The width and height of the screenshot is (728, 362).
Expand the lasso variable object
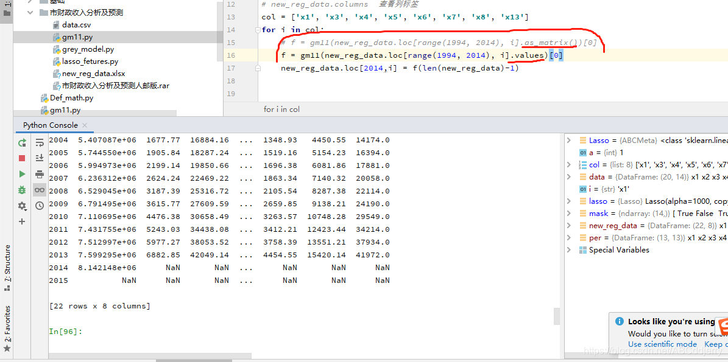click(x=569, y=201)
